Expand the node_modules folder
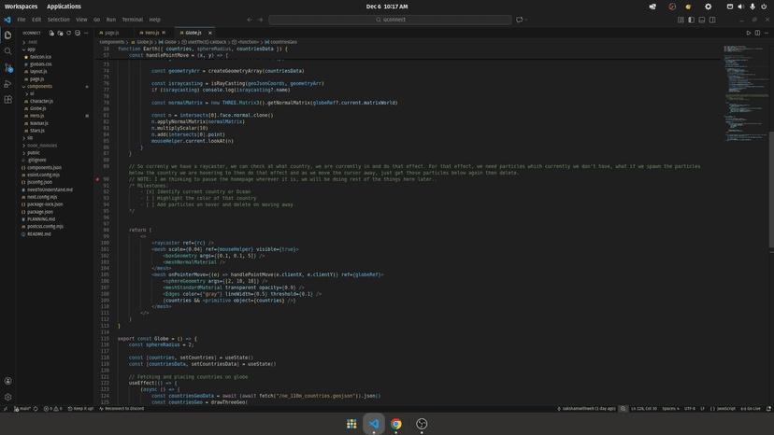The height and width of the screenshot is (435, 774). 41,145
